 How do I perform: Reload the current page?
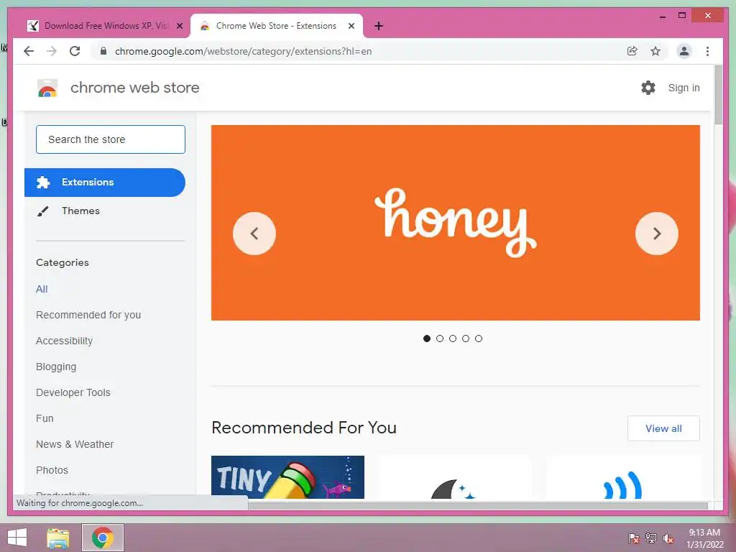pyautogui.click(x=75, y=51)
